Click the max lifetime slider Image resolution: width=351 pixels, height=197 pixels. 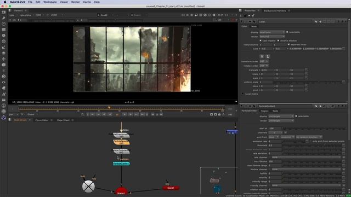click(x=312, y=161)
